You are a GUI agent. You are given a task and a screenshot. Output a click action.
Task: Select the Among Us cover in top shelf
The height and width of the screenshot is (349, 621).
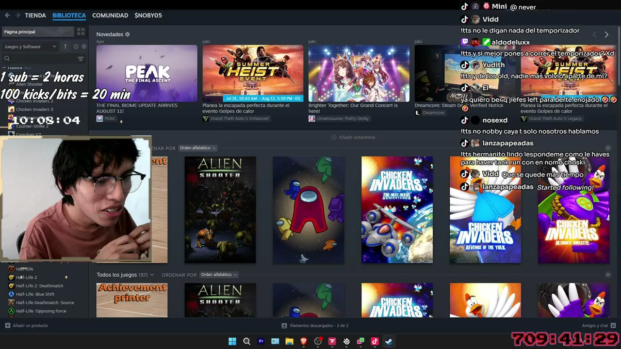point(309,209)
